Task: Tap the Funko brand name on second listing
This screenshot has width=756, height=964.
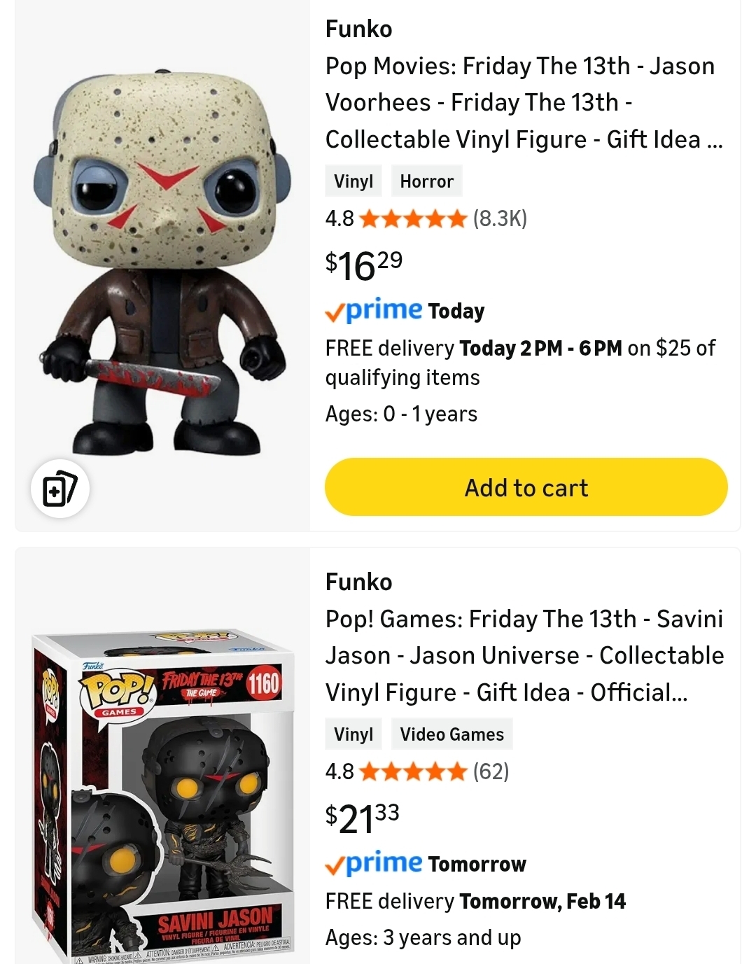Action: pyautogui.click(x=358, y=582)
